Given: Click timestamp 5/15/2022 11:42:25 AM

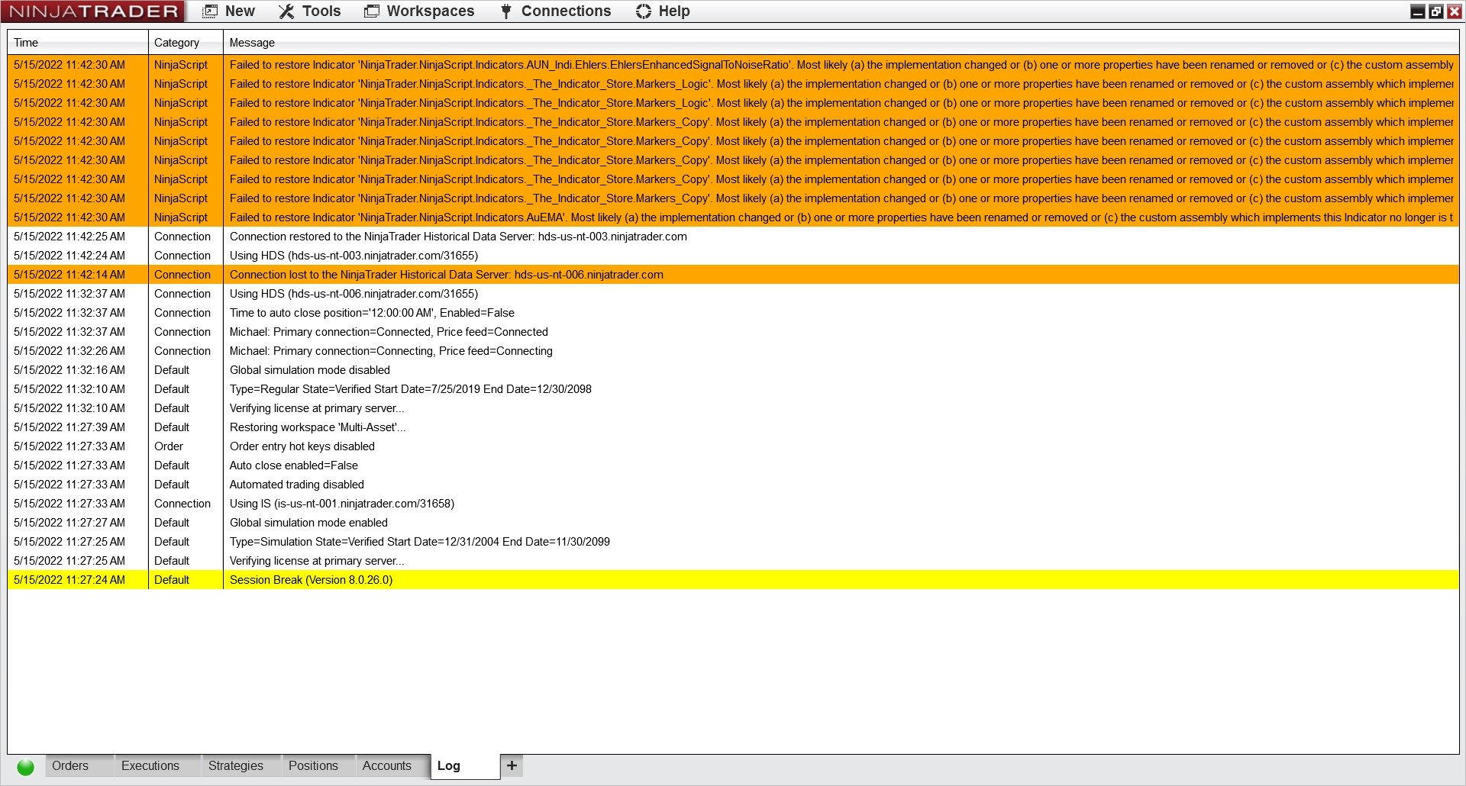Looking at the screenshot, I should (69, 237).
